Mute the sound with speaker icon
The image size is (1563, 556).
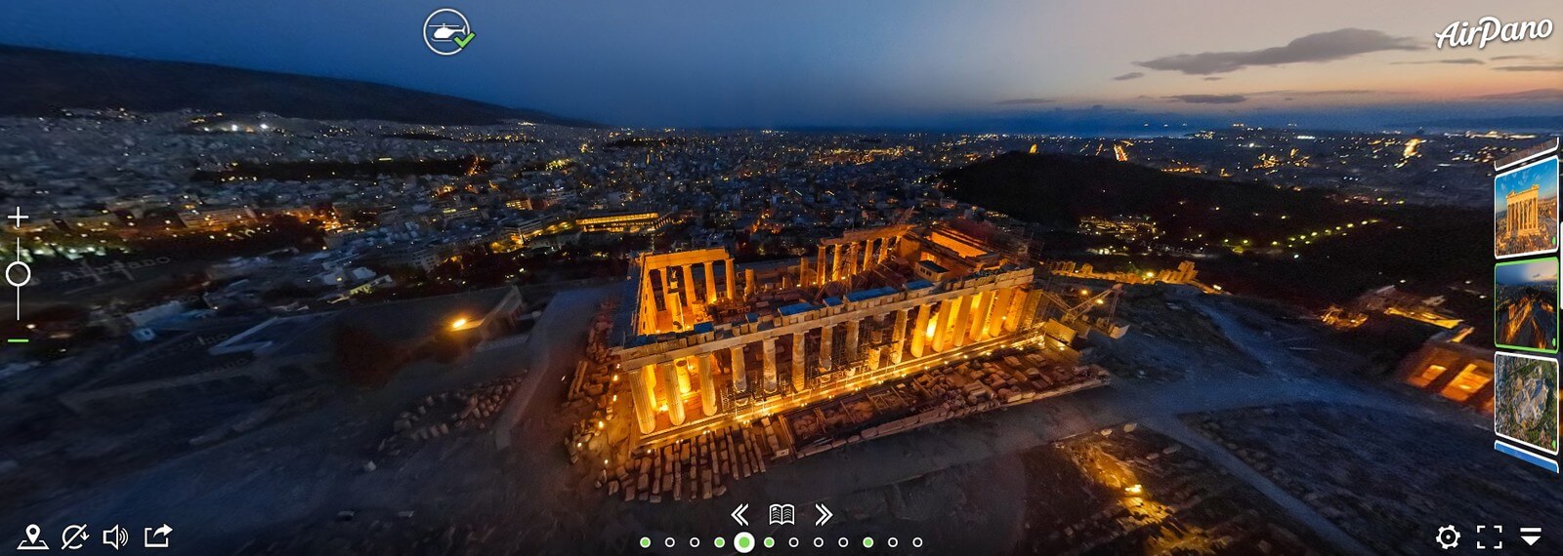pyautogui.click(x=115, y=536)
